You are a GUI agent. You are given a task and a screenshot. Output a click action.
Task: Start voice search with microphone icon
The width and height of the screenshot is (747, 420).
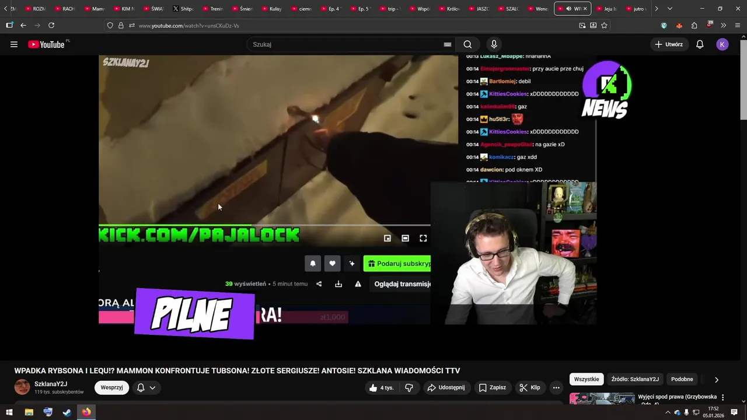[x=494, y=44]
